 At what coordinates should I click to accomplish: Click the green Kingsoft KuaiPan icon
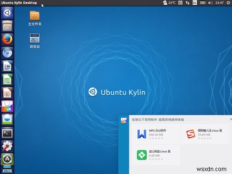[x=142, y=155]
